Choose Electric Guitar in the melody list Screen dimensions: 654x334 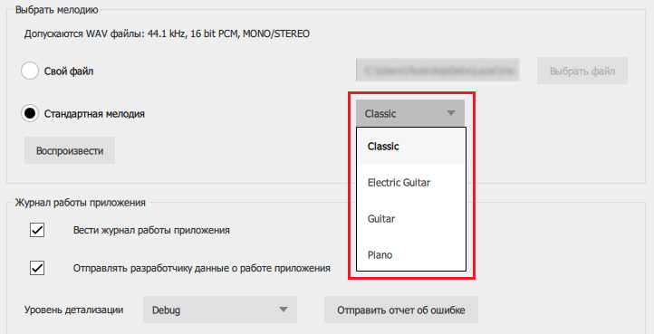click(x=411, y=182)
